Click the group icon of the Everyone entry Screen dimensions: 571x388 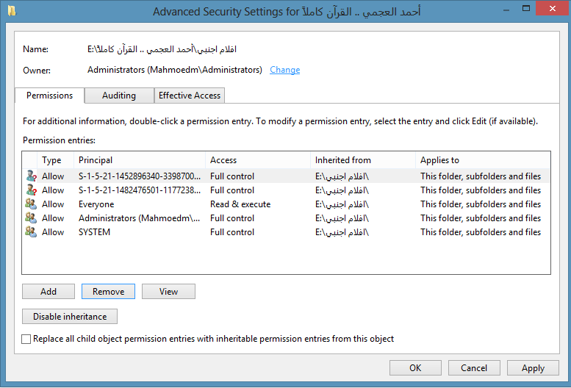pos(31,204)
